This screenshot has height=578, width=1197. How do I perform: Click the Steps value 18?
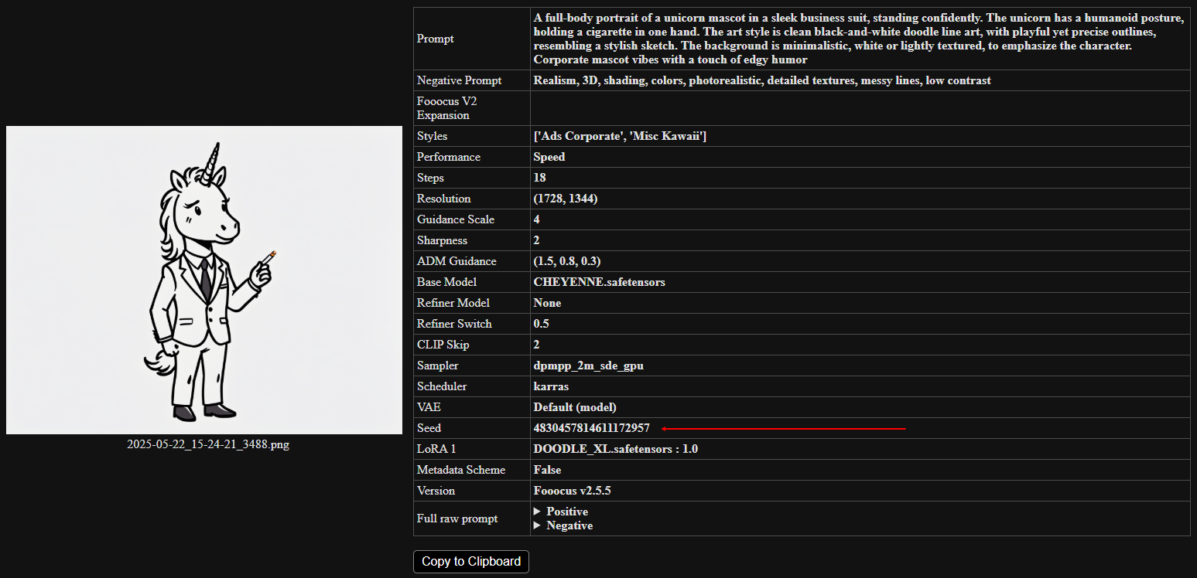coord(540,178)
